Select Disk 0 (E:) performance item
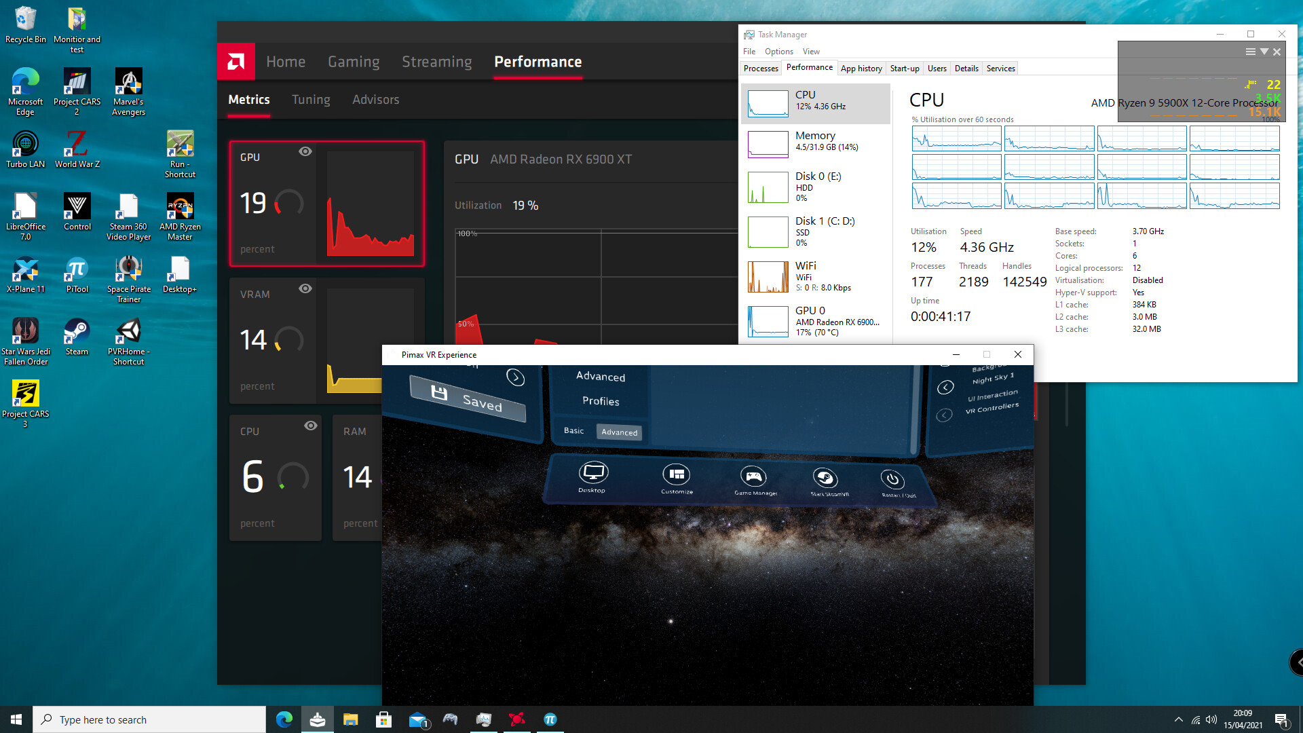Image resolution: width=1303 pixels, height=733 pixels. 816,186
